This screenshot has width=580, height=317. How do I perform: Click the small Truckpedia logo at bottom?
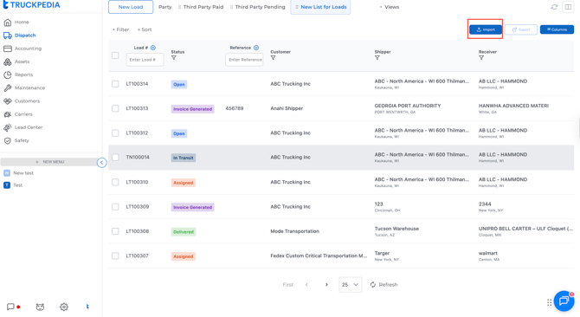pyautogui.click(x=87, y=307)
